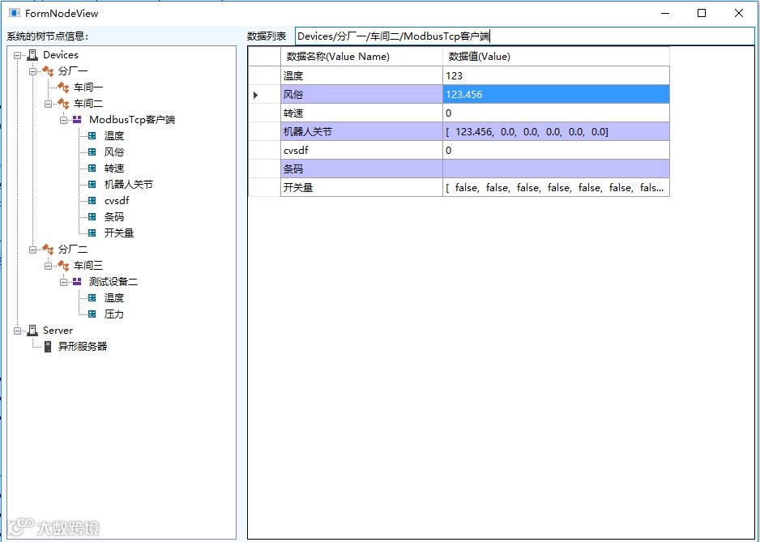Click the 测试设备二 purple device icon
The height and width of the screenshot is (542, 760).
[x=77, y=281]
